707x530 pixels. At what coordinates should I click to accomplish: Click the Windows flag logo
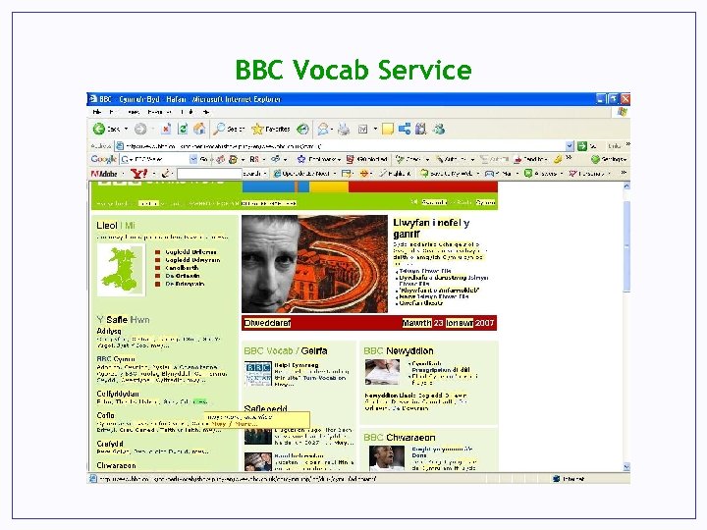pyautogui.click(x=623, y=112)
